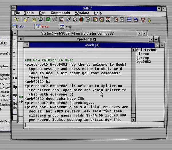Image resolution: width=172 pixels, height=150 pixels.
Task: Minimize the #web channel window
Action: pyautogui.click(x=157, y=45)
